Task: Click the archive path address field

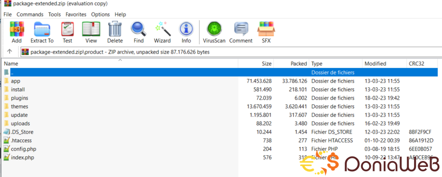Action: coord(231,52)
